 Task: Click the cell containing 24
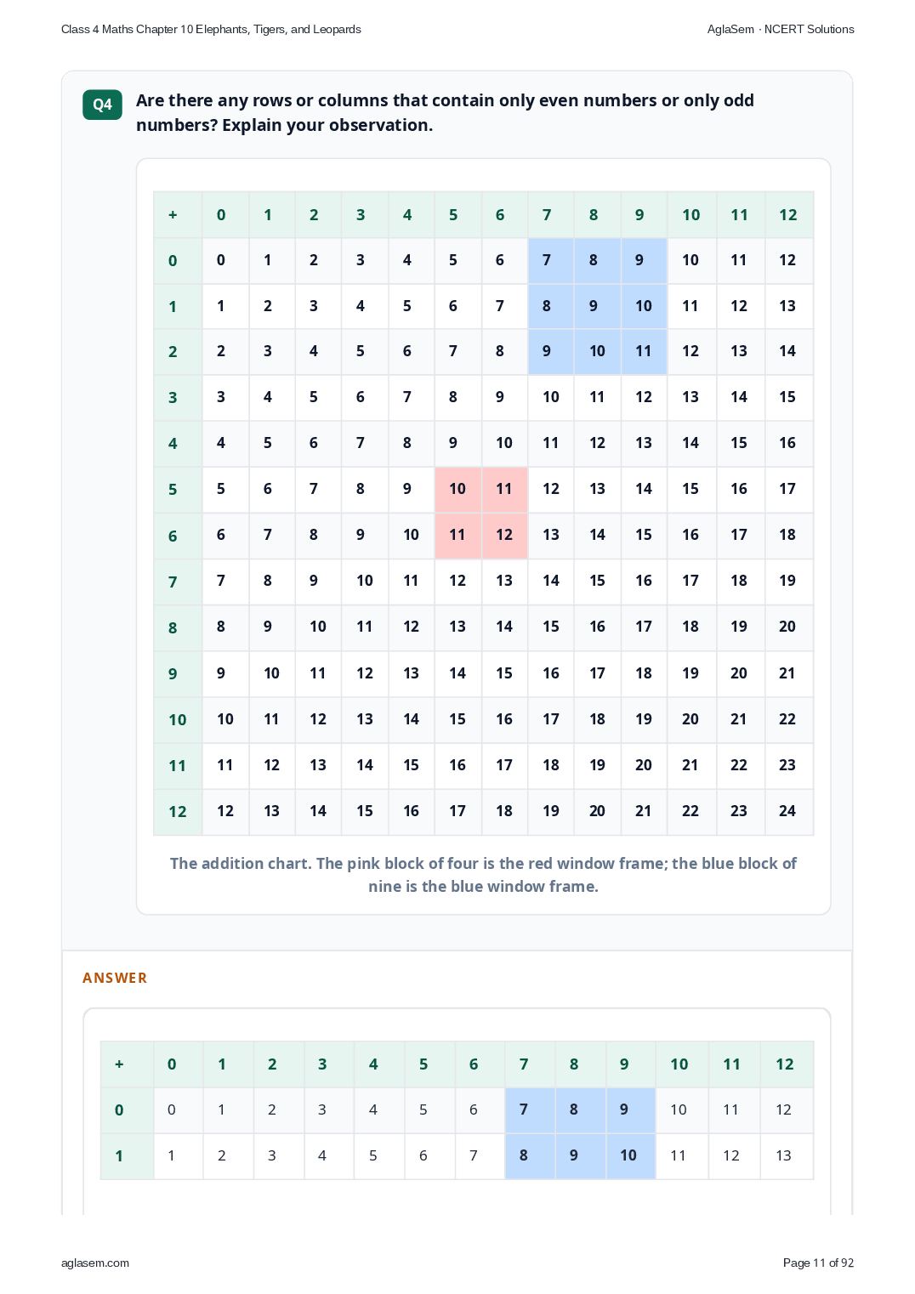pyautogui.click(x=787, y=811)
